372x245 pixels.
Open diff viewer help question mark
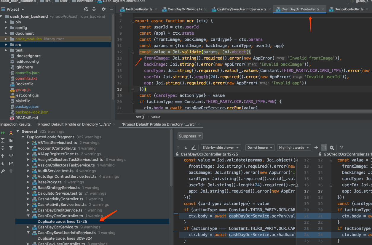(x=341, y=148)
